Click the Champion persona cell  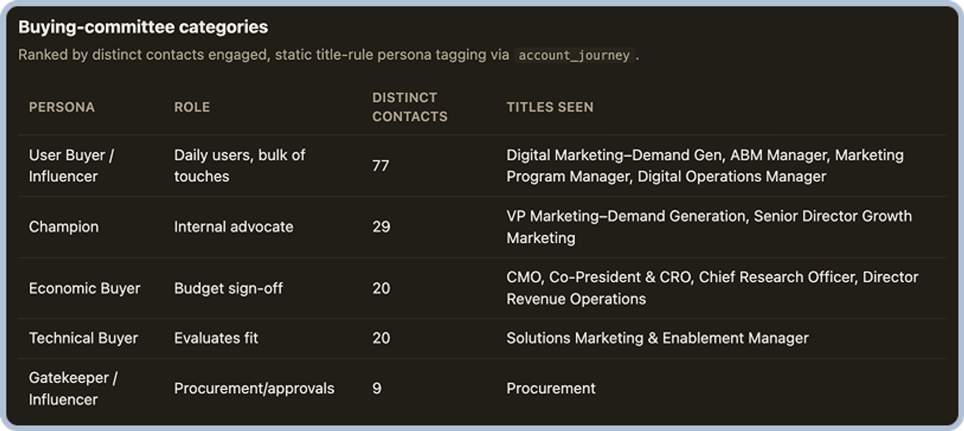tap(64, 227)
